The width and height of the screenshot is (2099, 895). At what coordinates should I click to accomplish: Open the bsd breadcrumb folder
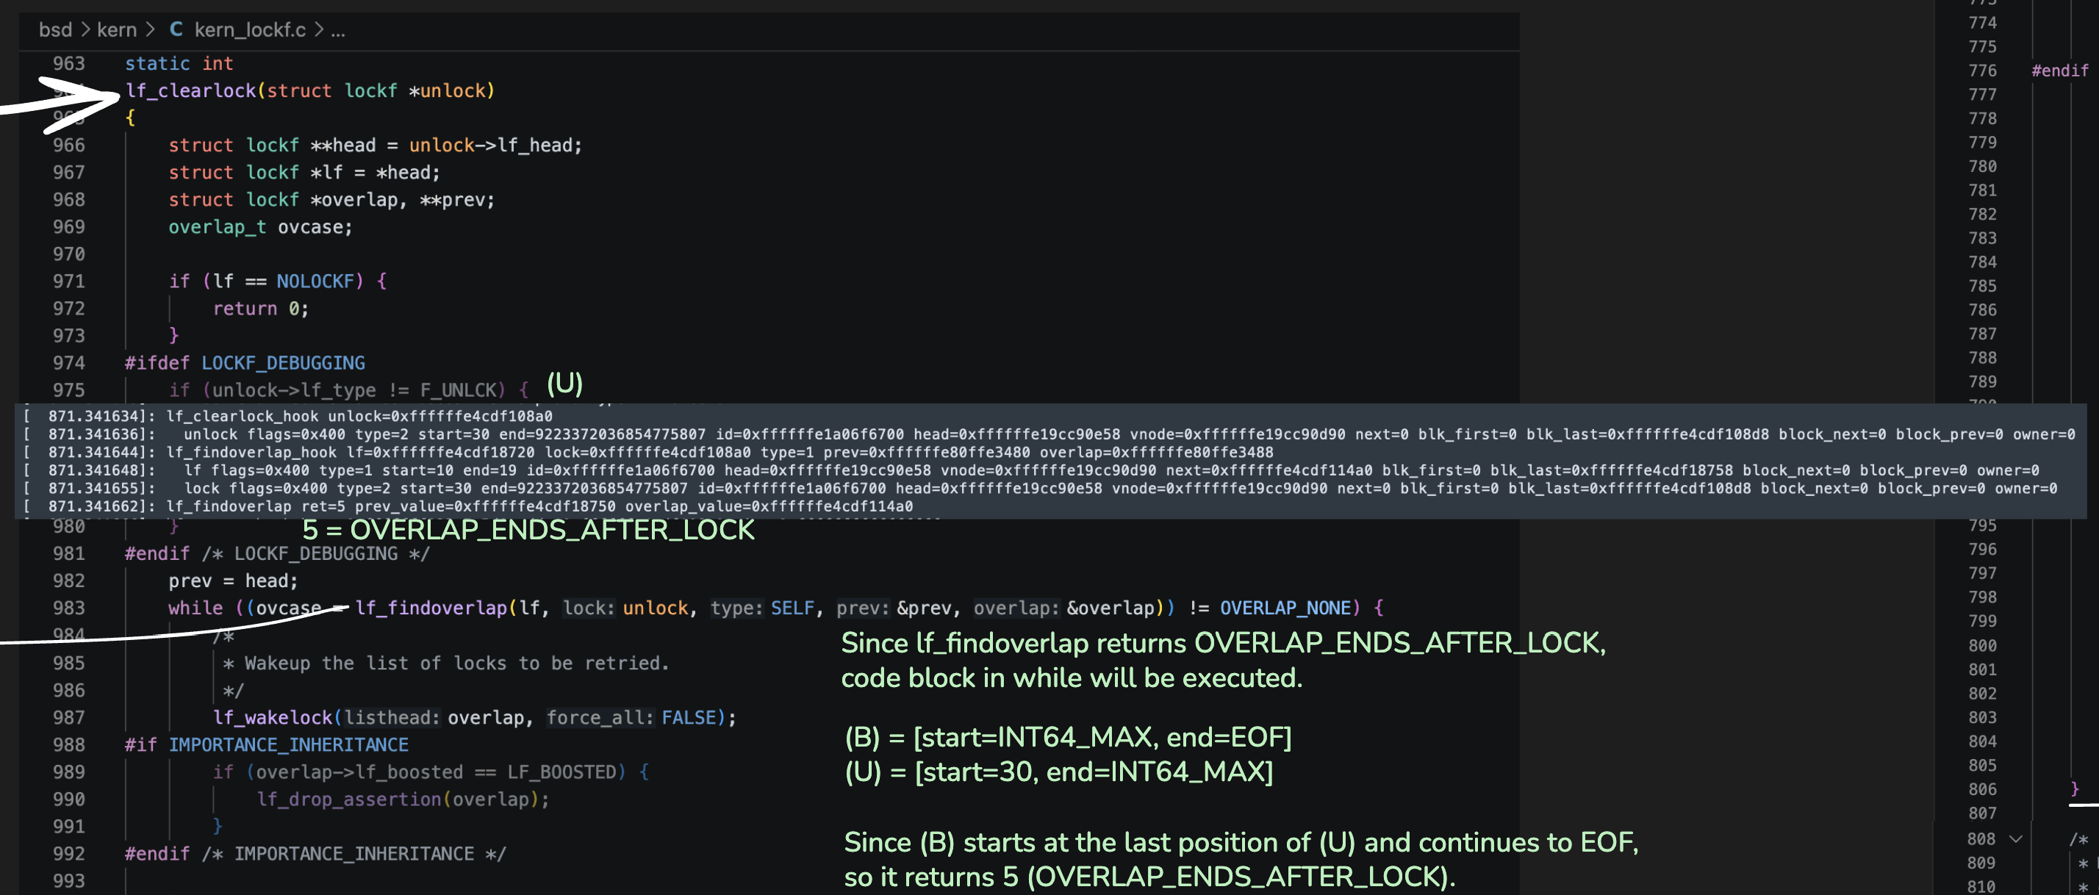55,30
